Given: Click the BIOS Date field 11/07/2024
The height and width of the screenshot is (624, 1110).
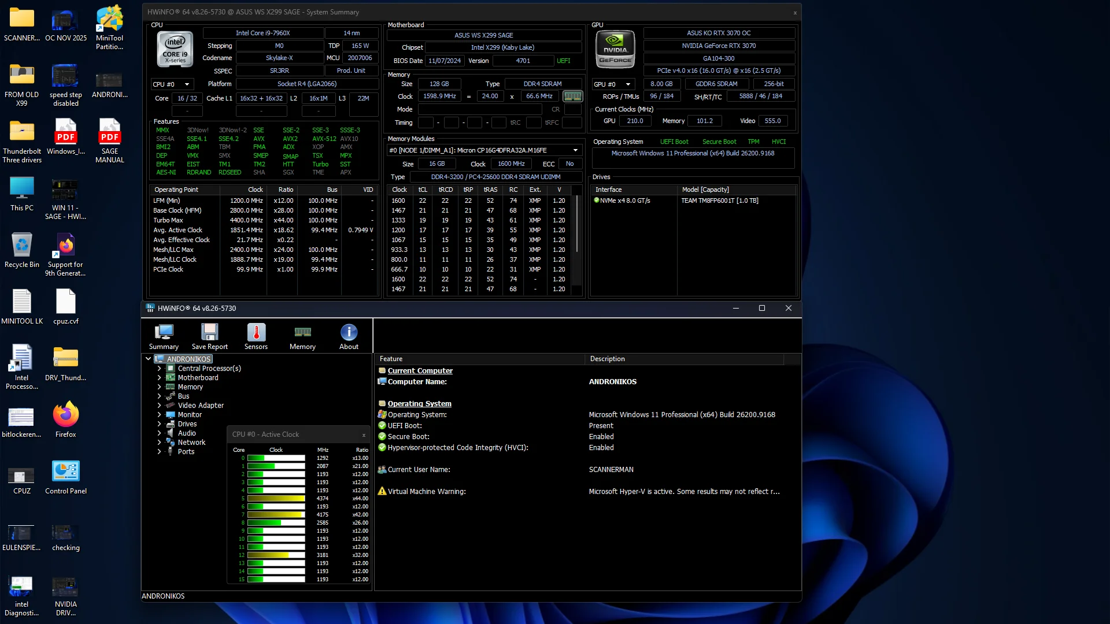Looking at the screenshot, I should (x=445, y=61).
